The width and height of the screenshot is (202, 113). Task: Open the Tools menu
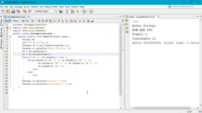click(x=67, y=7)
